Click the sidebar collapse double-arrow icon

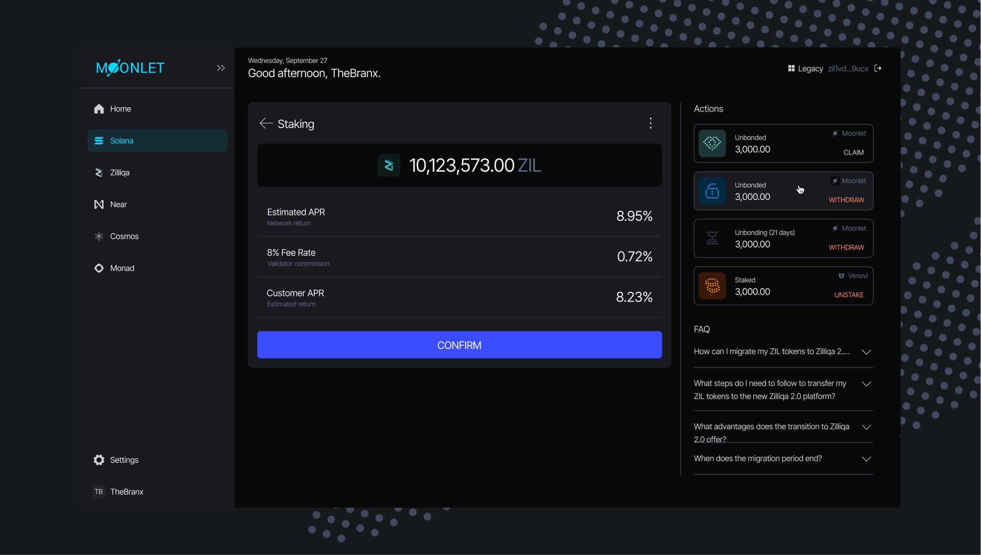pos(221,68)
